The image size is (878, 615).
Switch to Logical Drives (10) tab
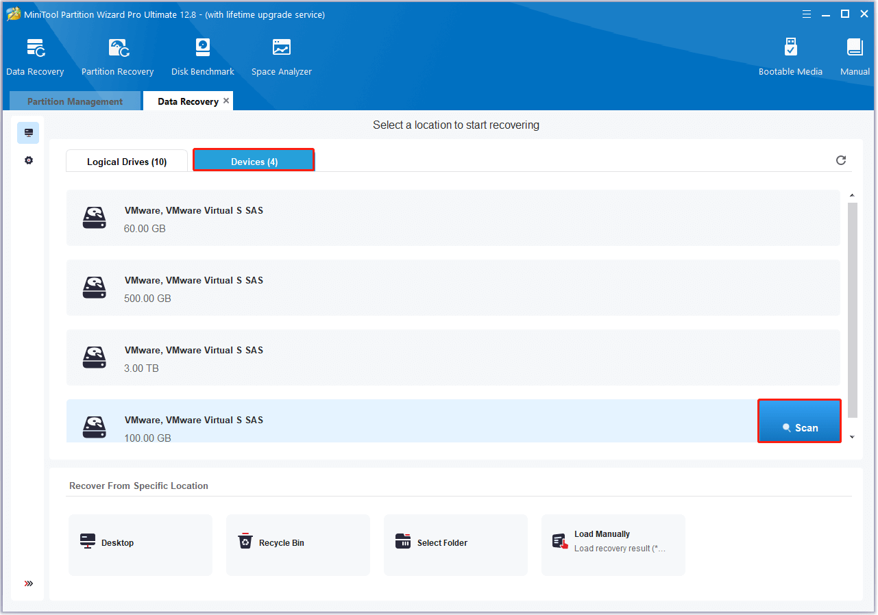click(127, 162)
